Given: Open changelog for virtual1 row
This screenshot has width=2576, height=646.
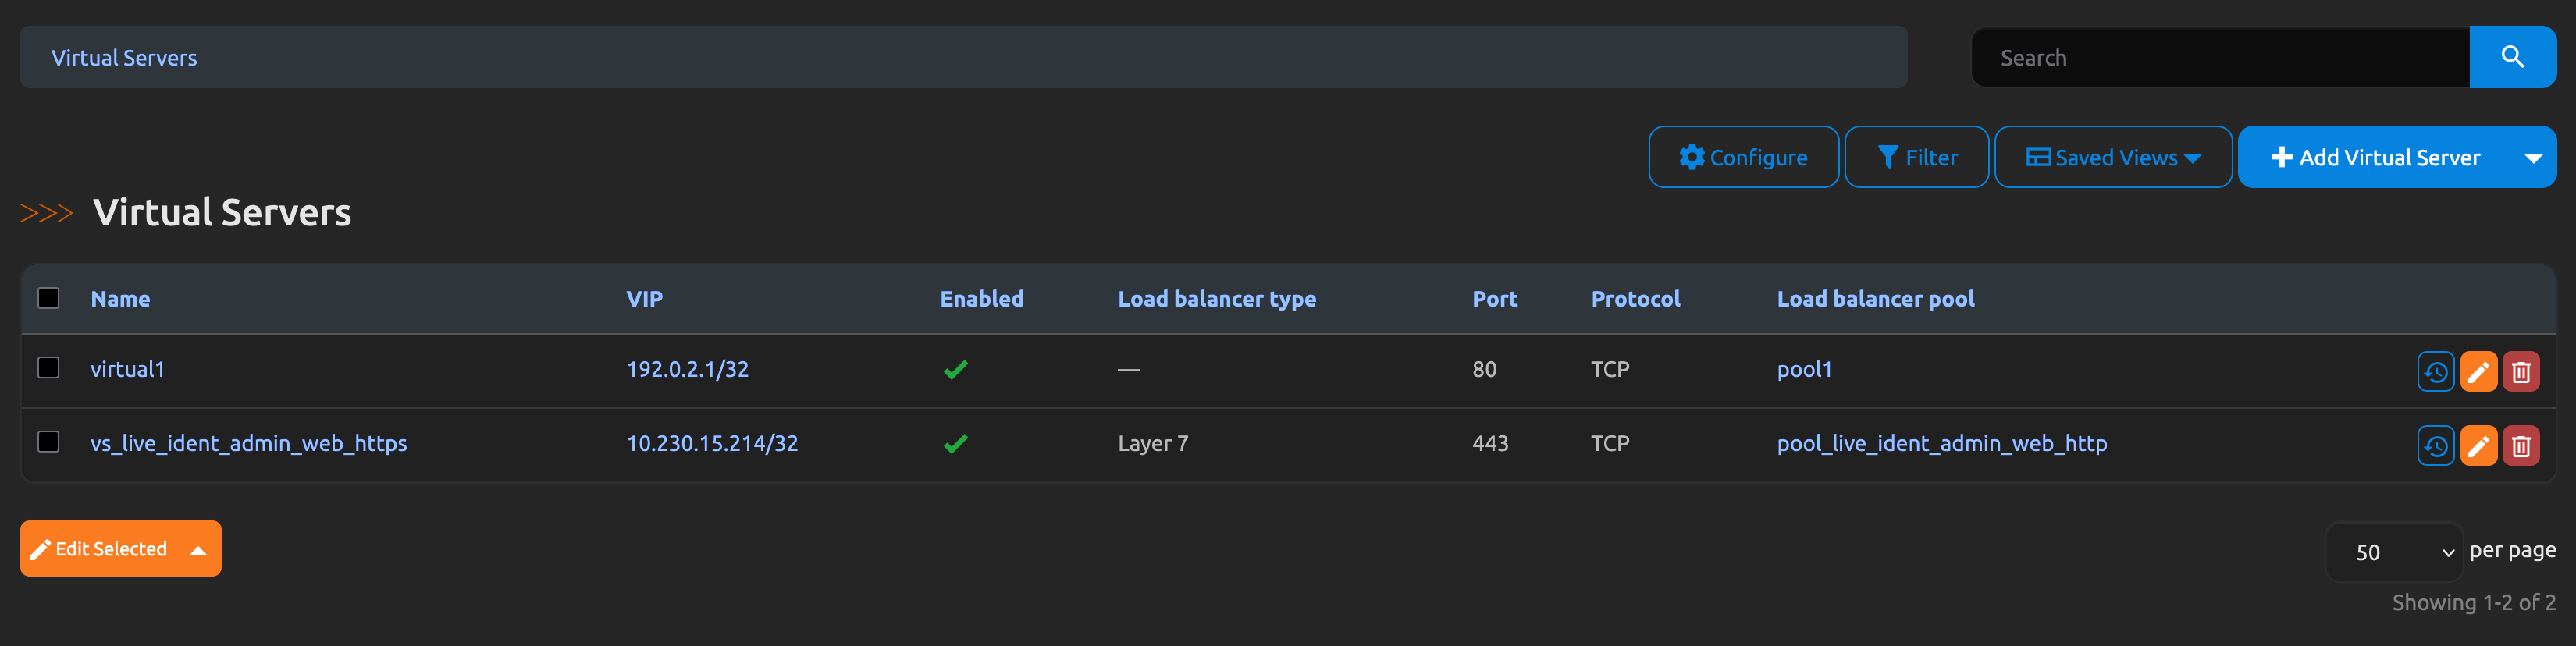Looking at the screenshot, I should pos(2435,372).
